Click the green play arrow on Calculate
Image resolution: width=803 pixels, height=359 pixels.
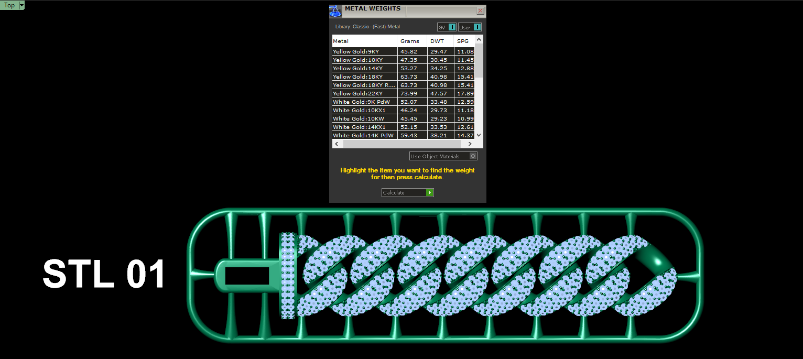point(430,193)
